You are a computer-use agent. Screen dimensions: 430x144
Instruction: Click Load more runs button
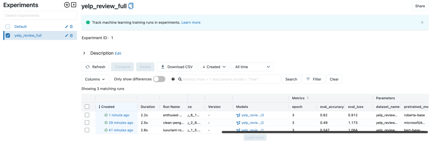pyautogui.click(x=255, y=137)
